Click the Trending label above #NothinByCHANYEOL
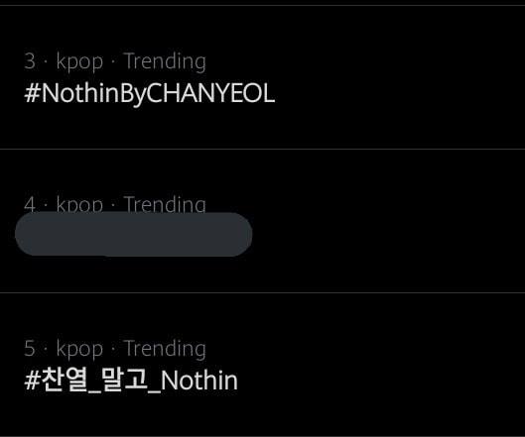525x437 pixels. point(165,62)
